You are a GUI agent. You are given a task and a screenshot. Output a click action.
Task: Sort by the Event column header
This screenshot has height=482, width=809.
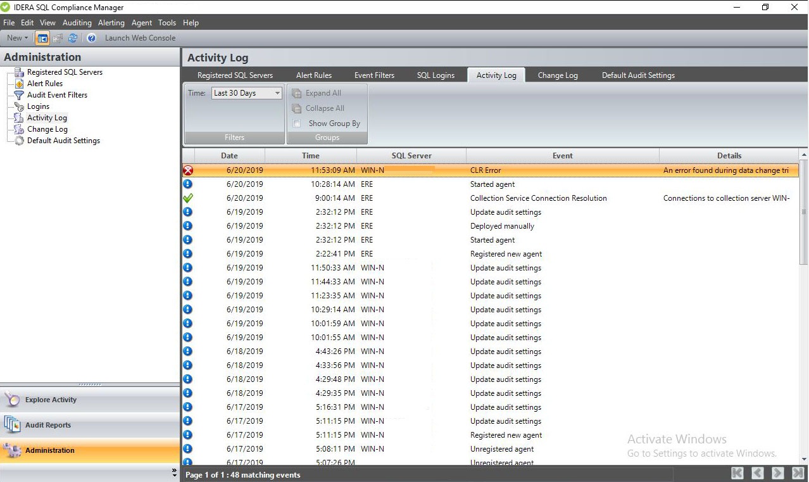[x=562, y=156]
